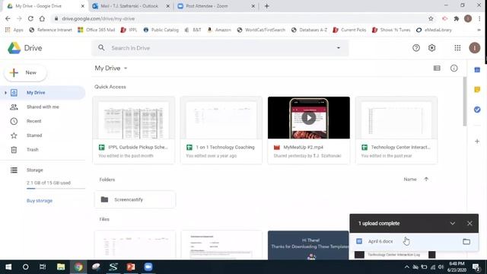Reload the Drive page

[x=30, y=18]
